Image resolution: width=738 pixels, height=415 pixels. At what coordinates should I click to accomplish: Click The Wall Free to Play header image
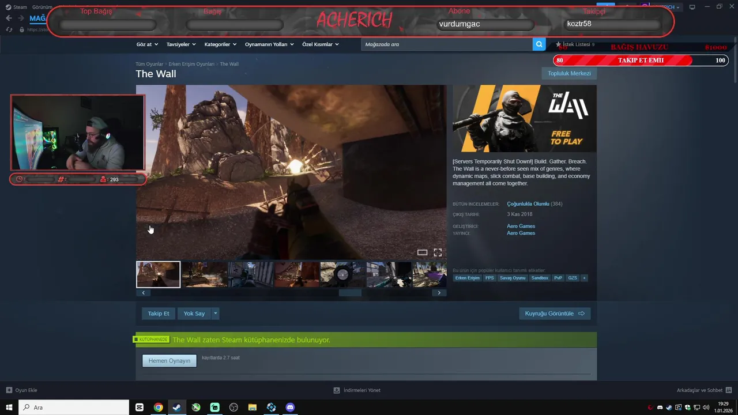click(x=525, y=119)
